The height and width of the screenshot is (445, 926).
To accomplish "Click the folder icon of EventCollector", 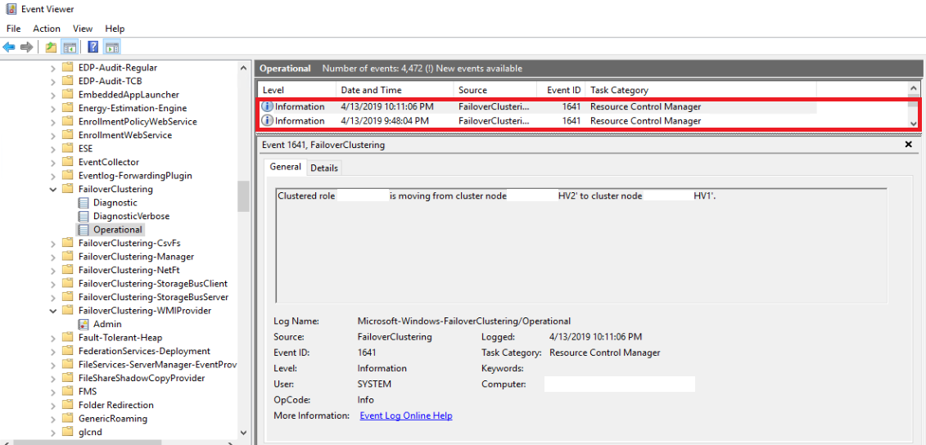I will click(68, 162).
